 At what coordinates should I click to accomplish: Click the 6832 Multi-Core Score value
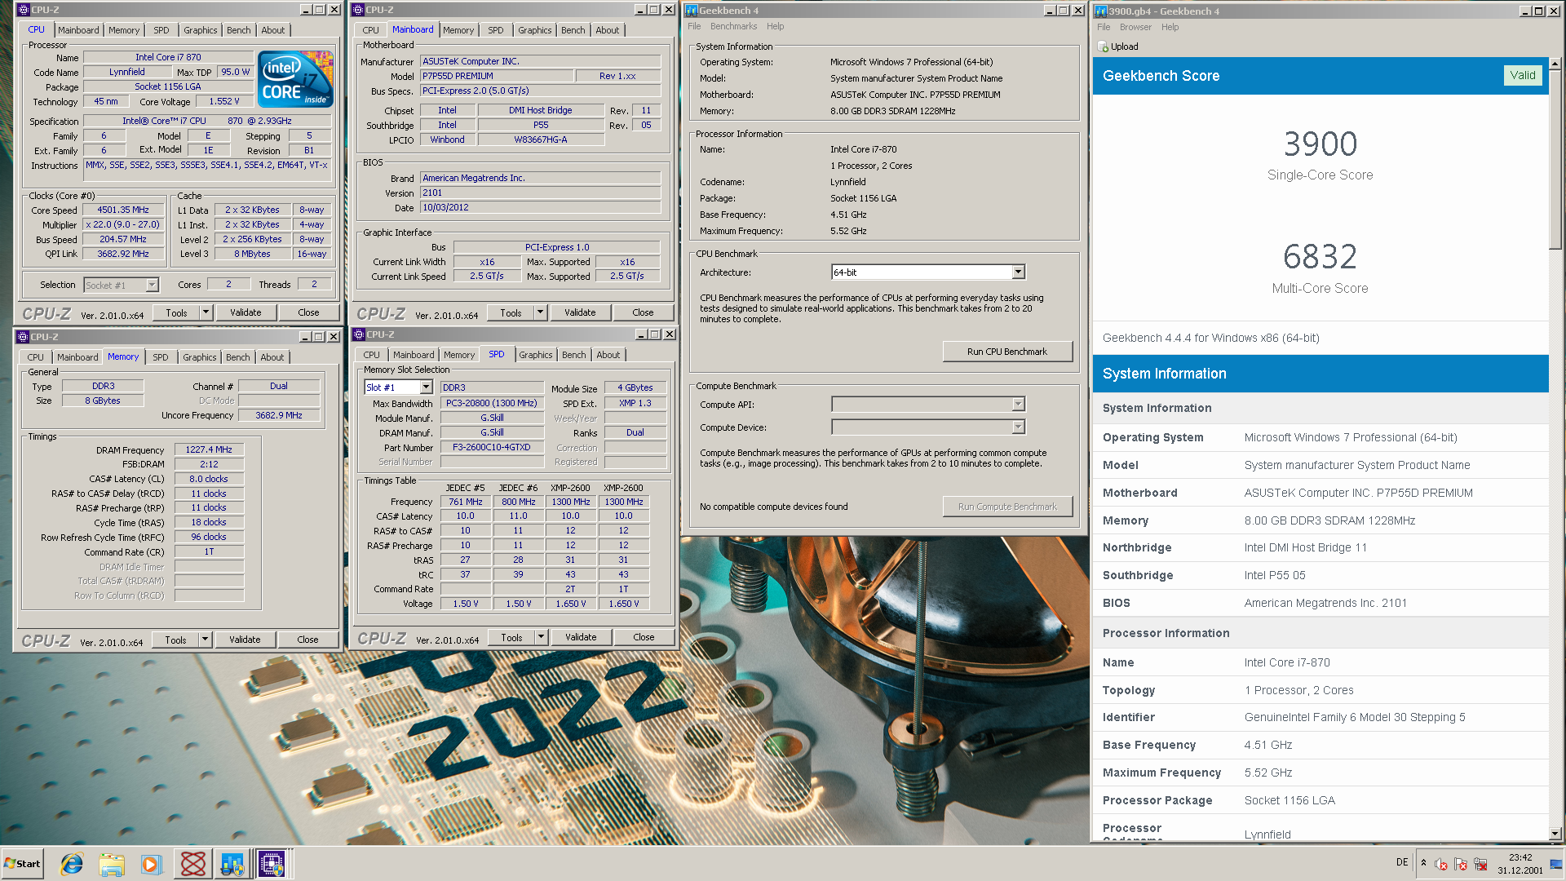click(1320, 257)
